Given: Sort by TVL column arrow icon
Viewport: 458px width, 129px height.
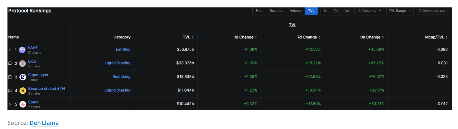Looking at the screenshot, I should coord(193,37).
